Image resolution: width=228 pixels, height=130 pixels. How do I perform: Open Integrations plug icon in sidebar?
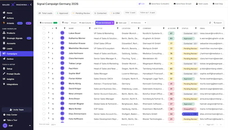point(4,84)
